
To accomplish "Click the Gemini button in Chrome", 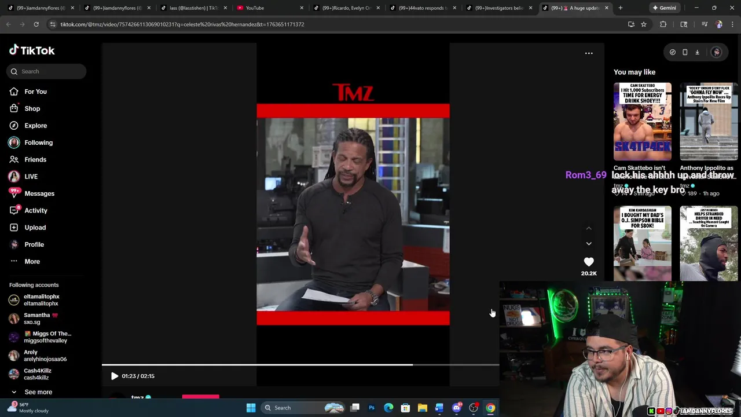I will coord(664,8).
